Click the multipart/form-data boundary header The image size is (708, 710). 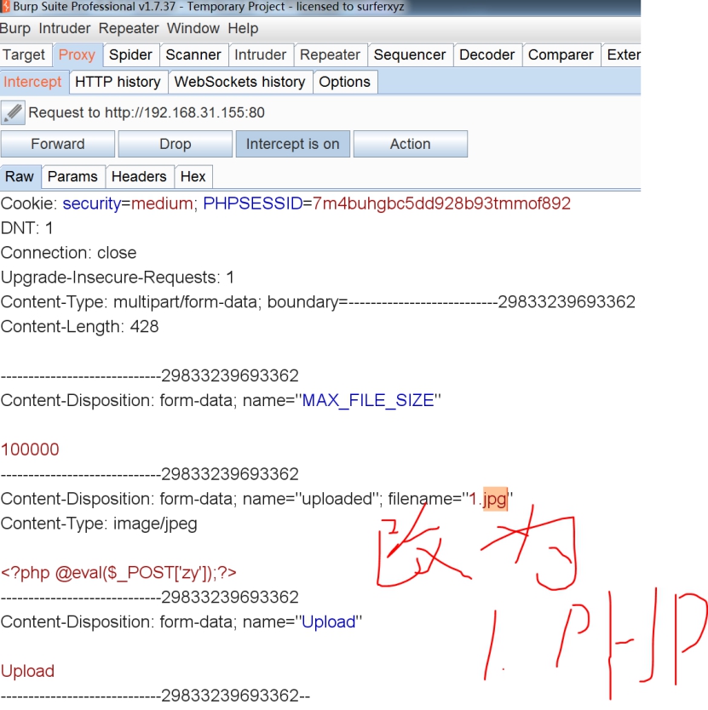click(318, 302)
